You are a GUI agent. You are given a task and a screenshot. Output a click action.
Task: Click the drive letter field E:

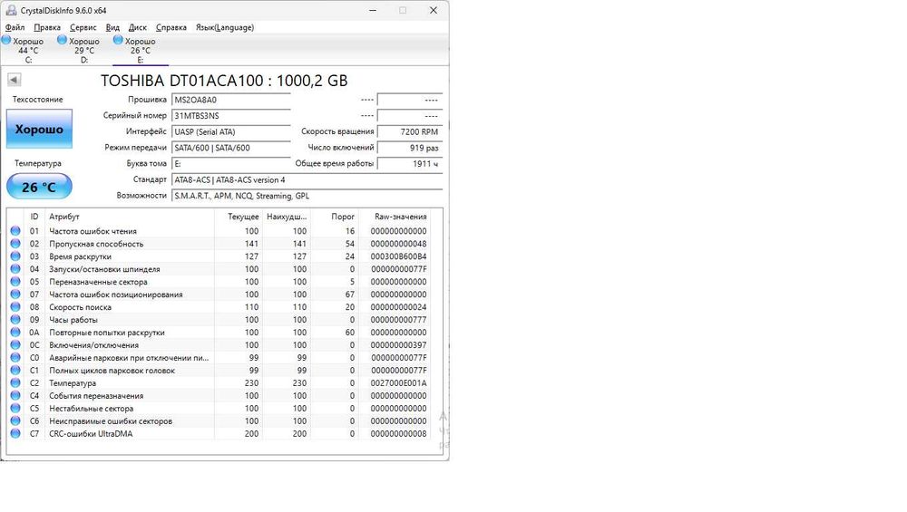[x=230, y=163]
